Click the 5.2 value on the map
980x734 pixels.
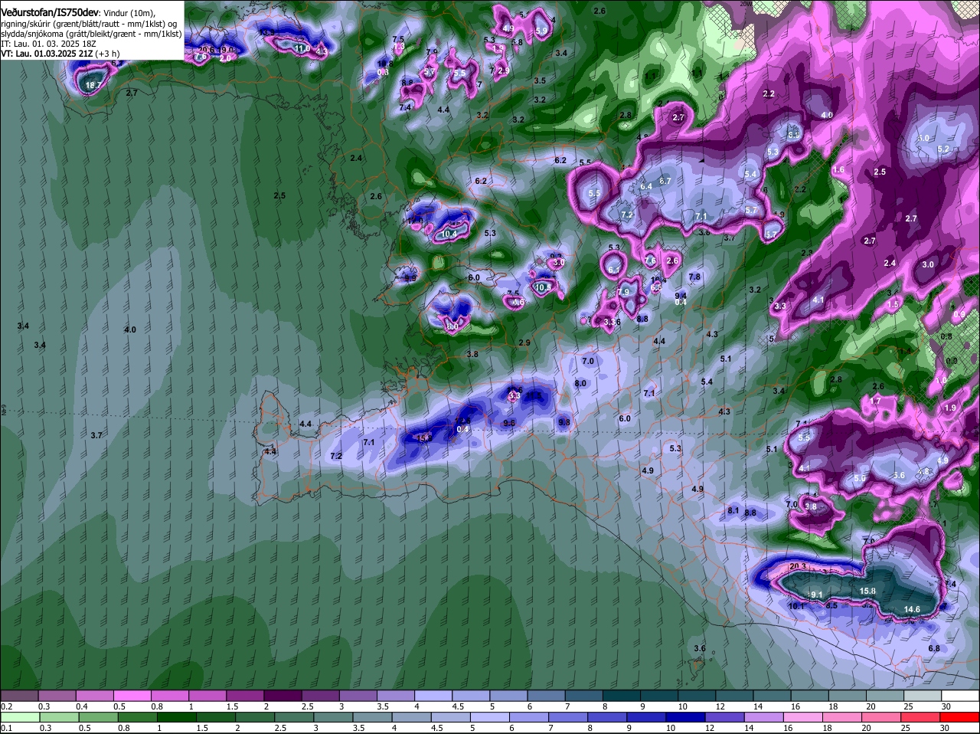(943, 149)
